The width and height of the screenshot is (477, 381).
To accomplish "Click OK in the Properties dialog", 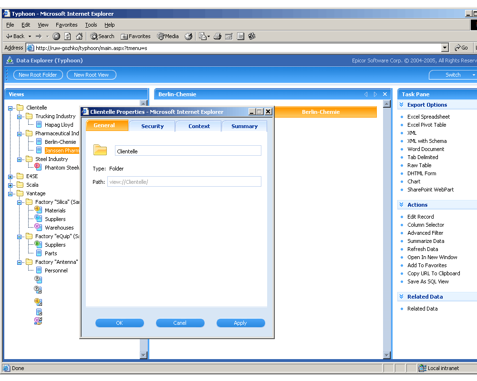I will 120,323.
